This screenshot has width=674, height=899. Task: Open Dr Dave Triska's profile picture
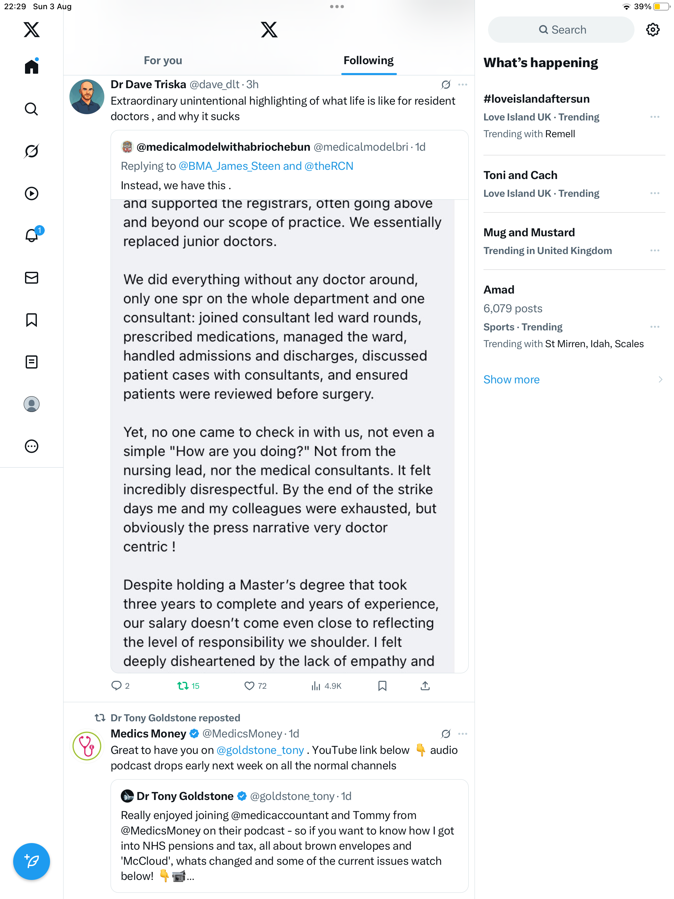(87, 97)
